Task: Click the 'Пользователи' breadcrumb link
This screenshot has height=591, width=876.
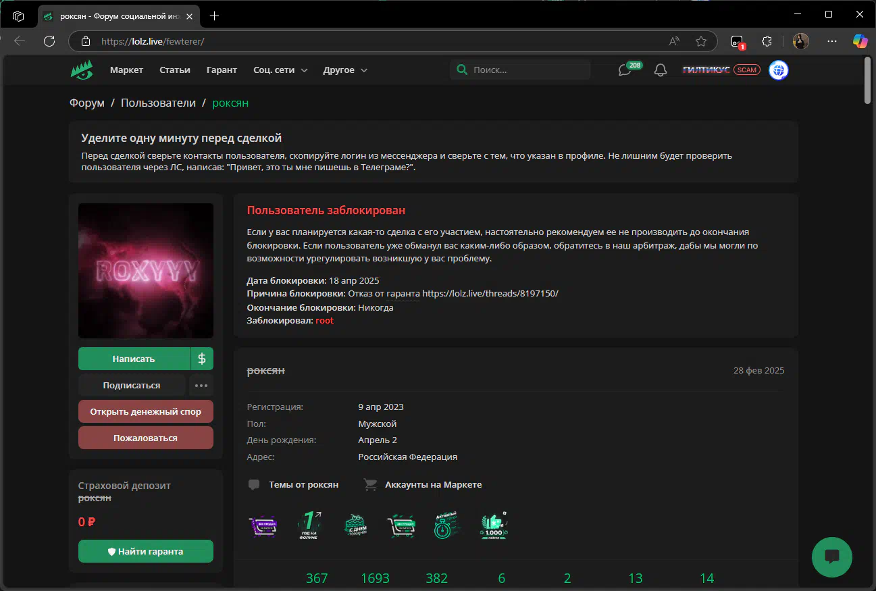Action: [x=158, y=103]
